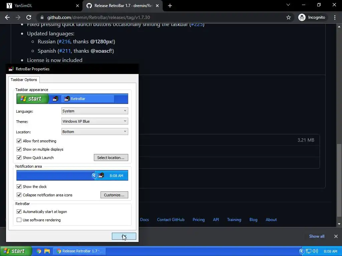Screen dimensions: 342x256
Task: Open the API footer link
Action: pos(216,220)
